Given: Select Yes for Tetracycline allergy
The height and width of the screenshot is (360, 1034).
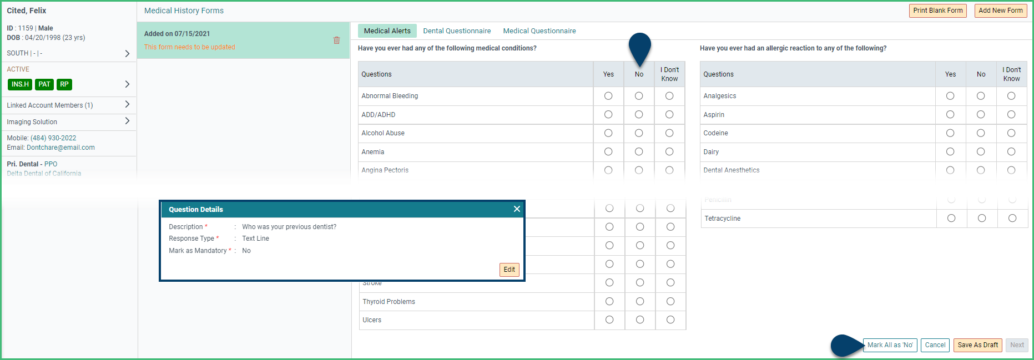Looking at the screenshot, I should coord(951,218).
